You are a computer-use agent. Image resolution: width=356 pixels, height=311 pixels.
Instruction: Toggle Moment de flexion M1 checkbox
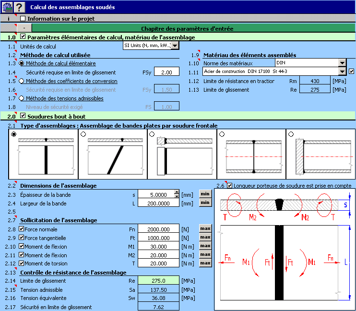[x=21, y=246]
